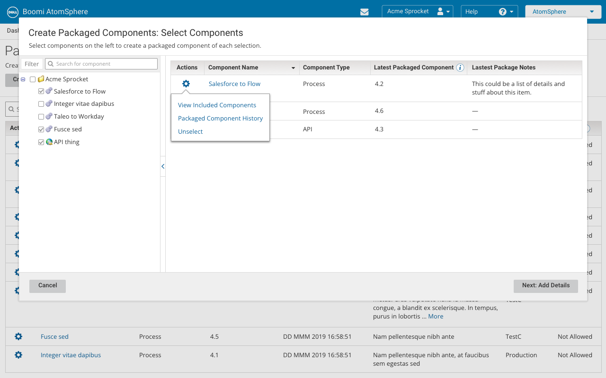Click version 4.3 cell
This screenshot has width=606, height=378.
[379, 129]
